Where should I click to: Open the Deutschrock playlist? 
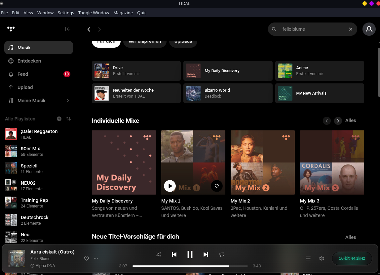pyautogui.click(x=39, y=220)
